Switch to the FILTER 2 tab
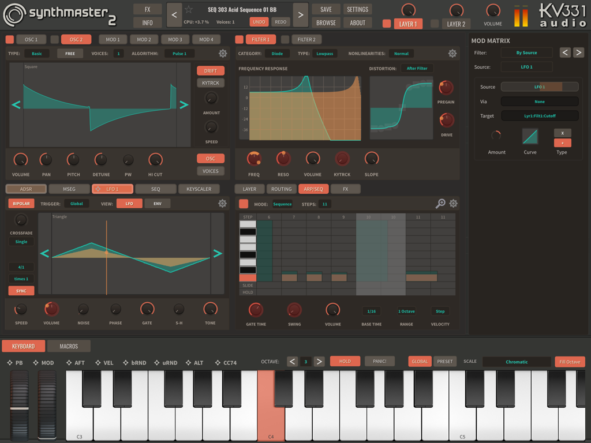The width and height of the screenshot is (591, 443). tap(306, 38)
